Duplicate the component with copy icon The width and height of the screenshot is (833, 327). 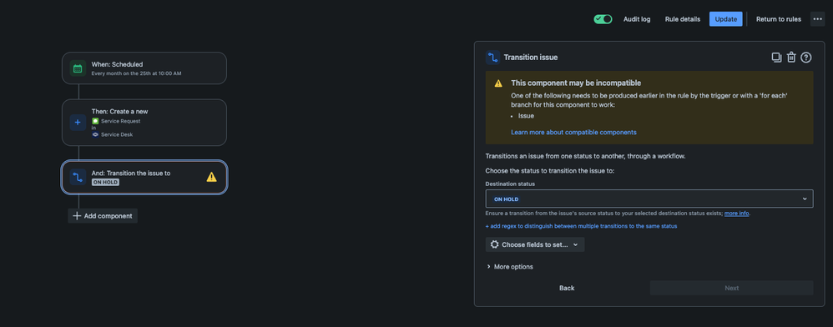coord(776,58)
